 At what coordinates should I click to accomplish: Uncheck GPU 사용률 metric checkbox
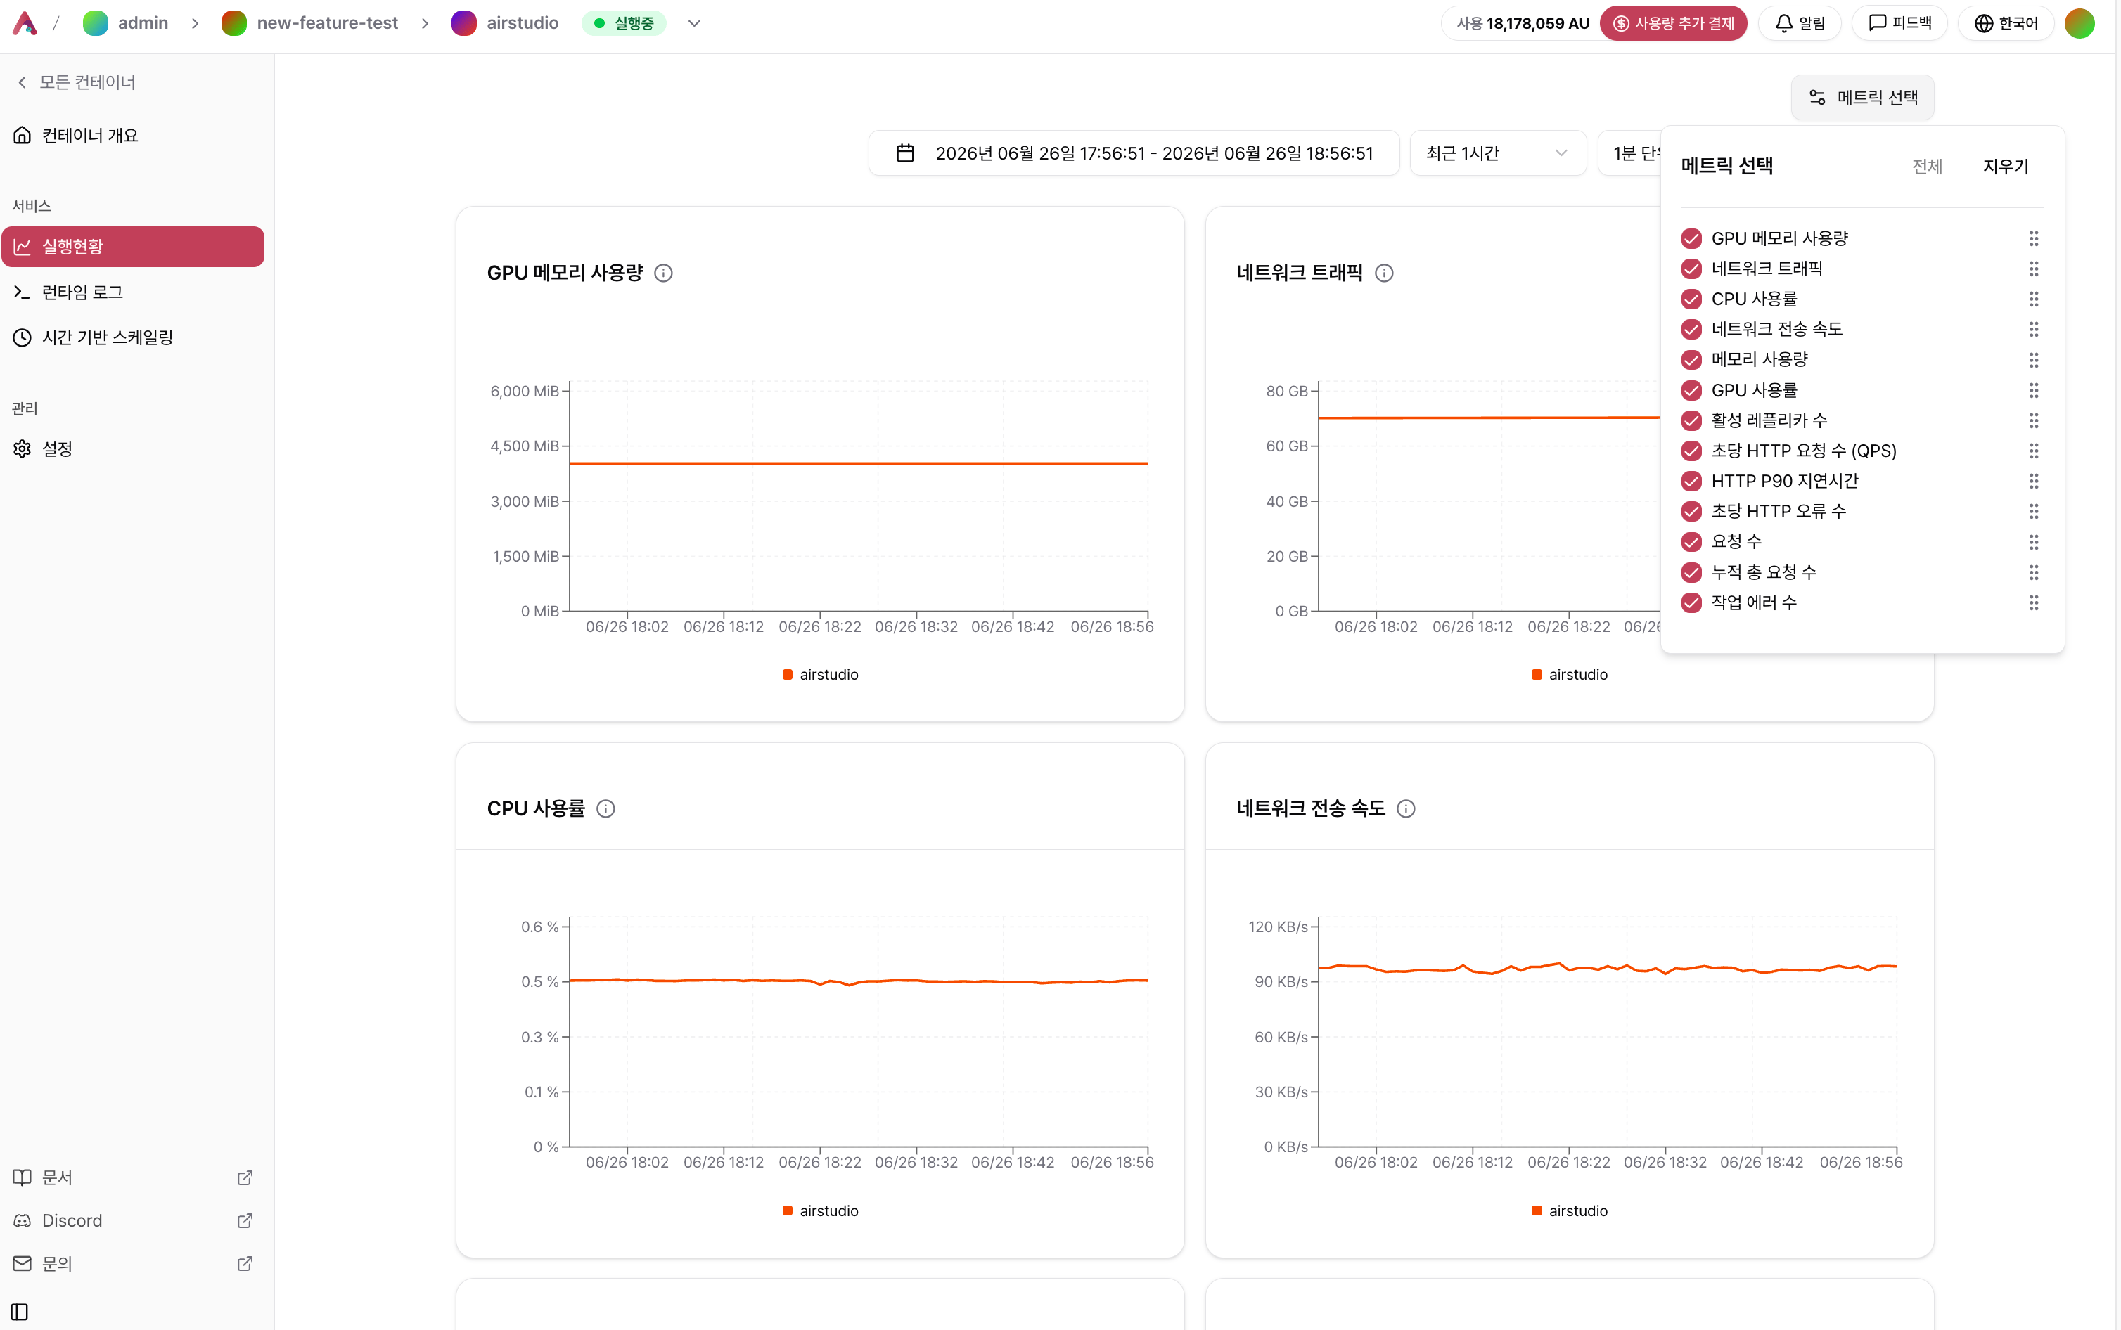1691,389
